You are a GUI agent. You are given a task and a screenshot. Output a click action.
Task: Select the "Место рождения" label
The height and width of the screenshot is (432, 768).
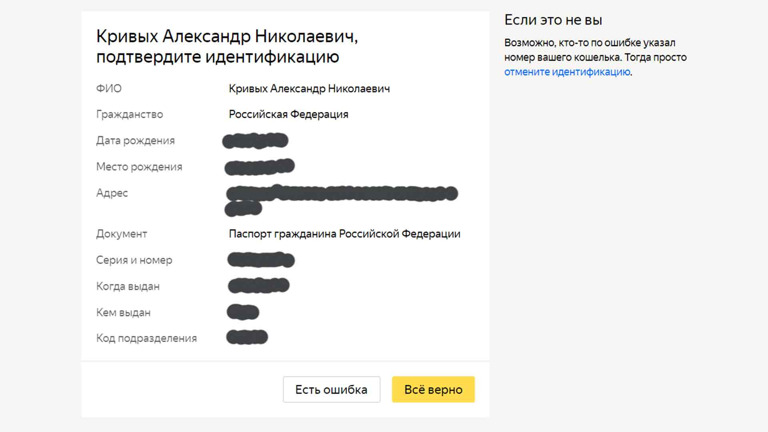(x=139, y=167)
